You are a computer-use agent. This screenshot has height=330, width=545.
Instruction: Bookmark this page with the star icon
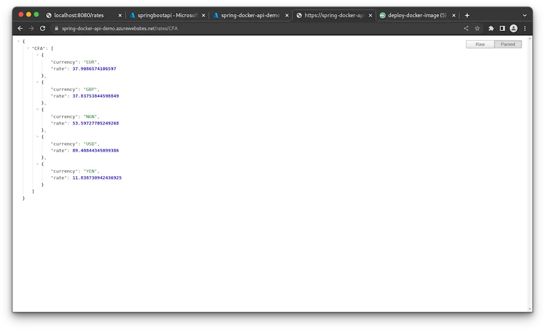click(477, 28)
